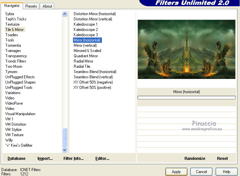The image size is (240, 176).
Task: Choose Distortion Mirror (horizontal) filter
Action: pos(95,14)
